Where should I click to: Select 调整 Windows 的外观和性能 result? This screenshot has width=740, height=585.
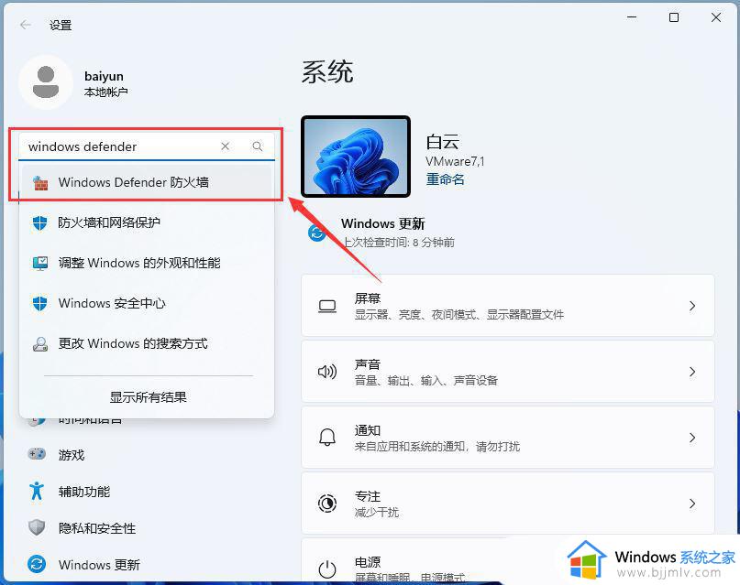[x=147, y=263]
